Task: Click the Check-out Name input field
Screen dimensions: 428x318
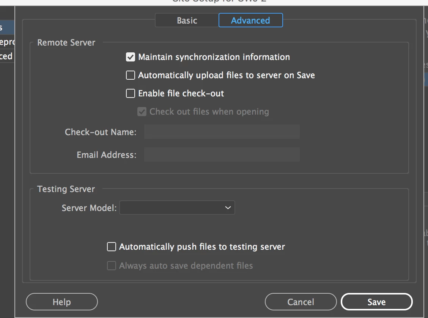Action: [222, 132]
